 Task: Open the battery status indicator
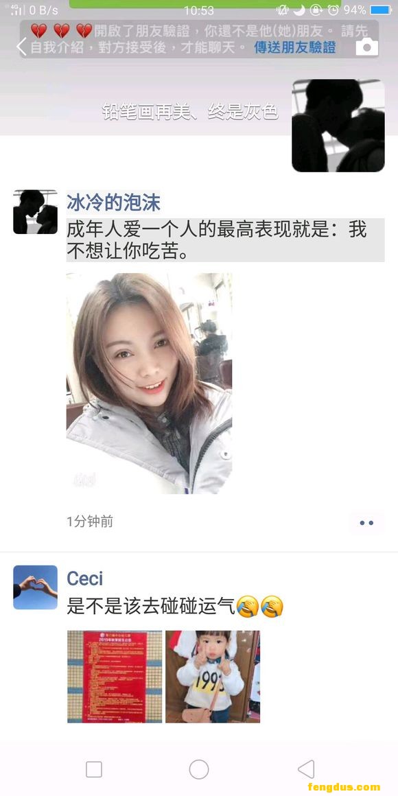point(381,10)
